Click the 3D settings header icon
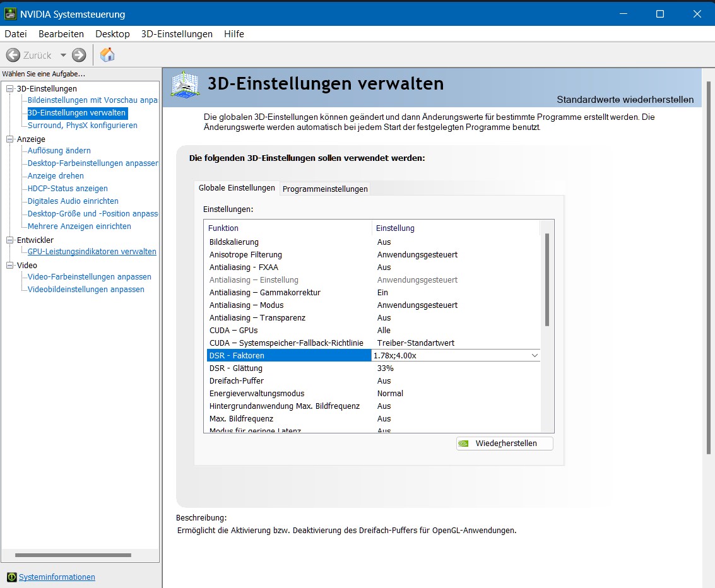Viewport: 715px width, 588px height. (x=185, y=85)
